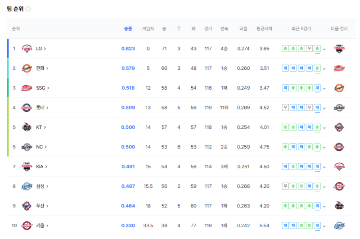
Task: Click the KIA Tigers team logo
Action: (x=27, y=167)
